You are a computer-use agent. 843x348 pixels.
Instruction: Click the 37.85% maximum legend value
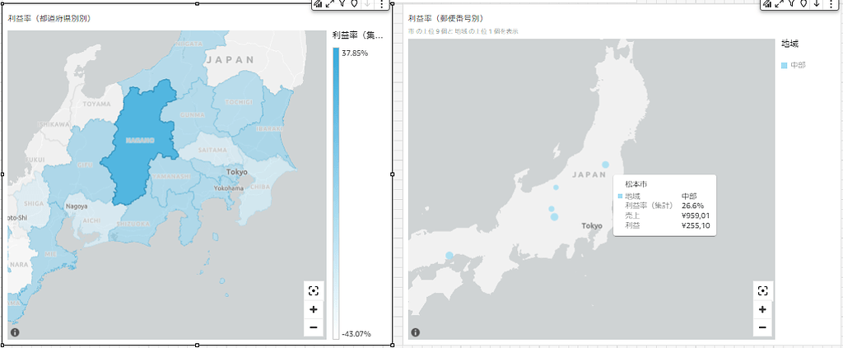355,53
